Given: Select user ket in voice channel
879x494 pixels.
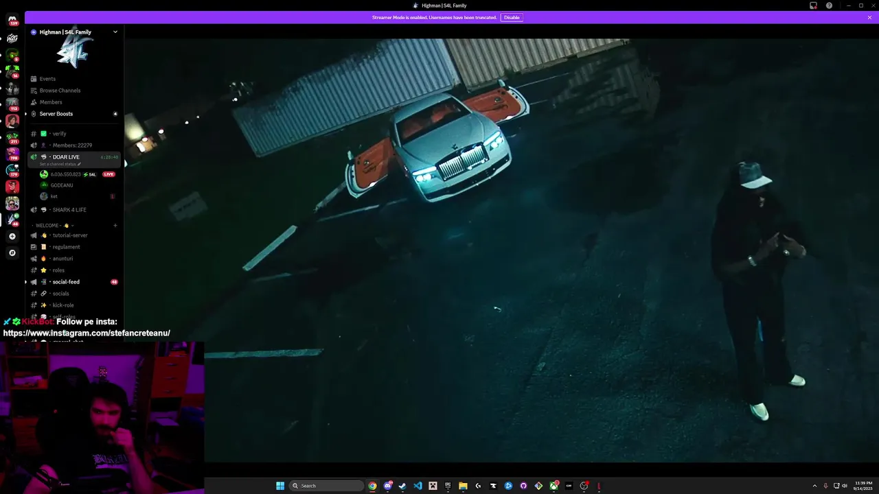Looking at the screenshot, I should [x=54, y=196].
